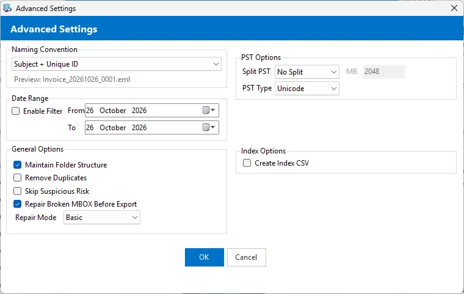Viewport: 464px width, 294px height.
Task: Open the Naming Convention dropdown
Action: click(116, 64)
